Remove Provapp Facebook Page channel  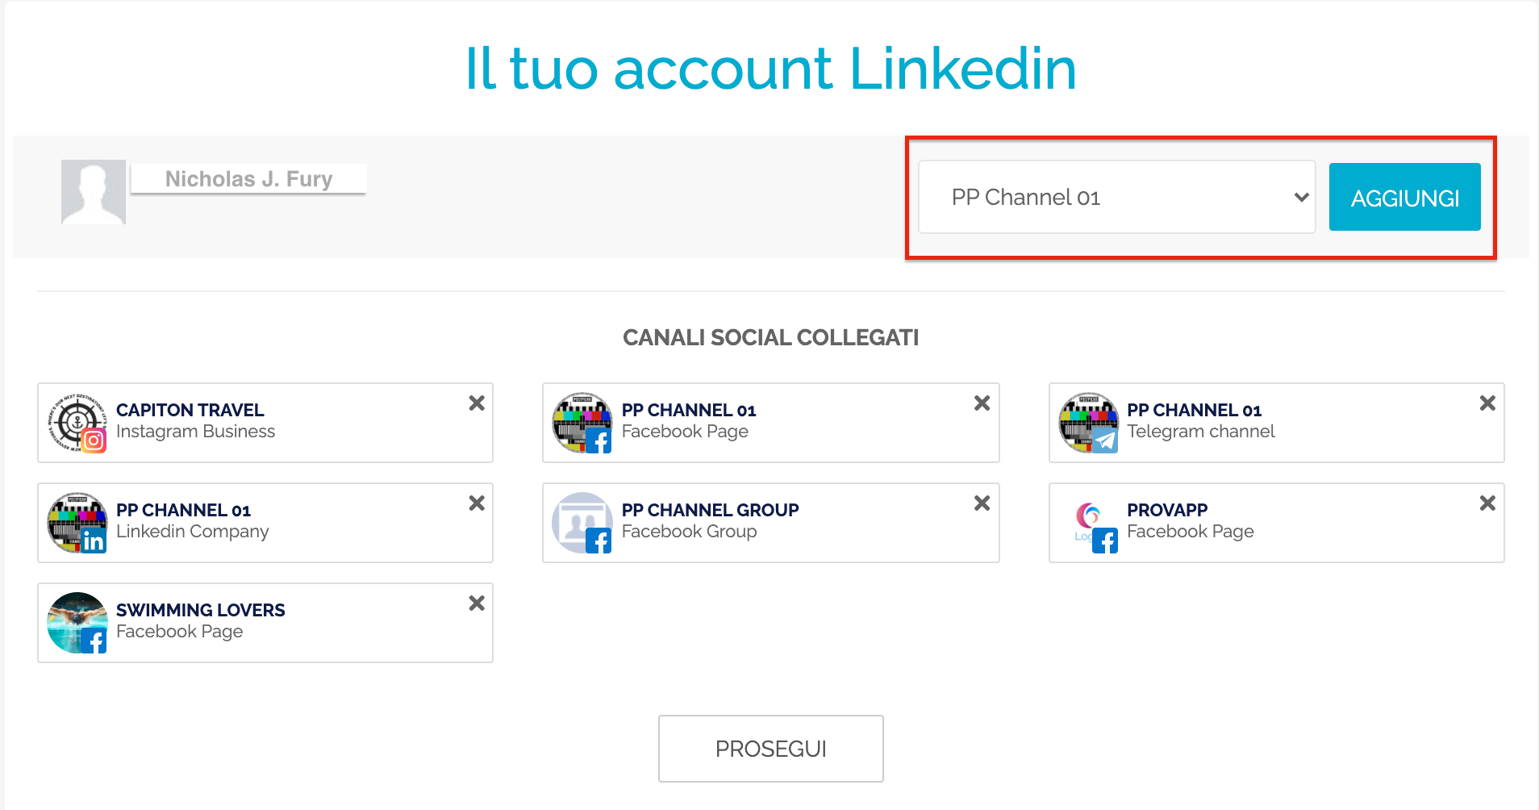click(1487, 503)
